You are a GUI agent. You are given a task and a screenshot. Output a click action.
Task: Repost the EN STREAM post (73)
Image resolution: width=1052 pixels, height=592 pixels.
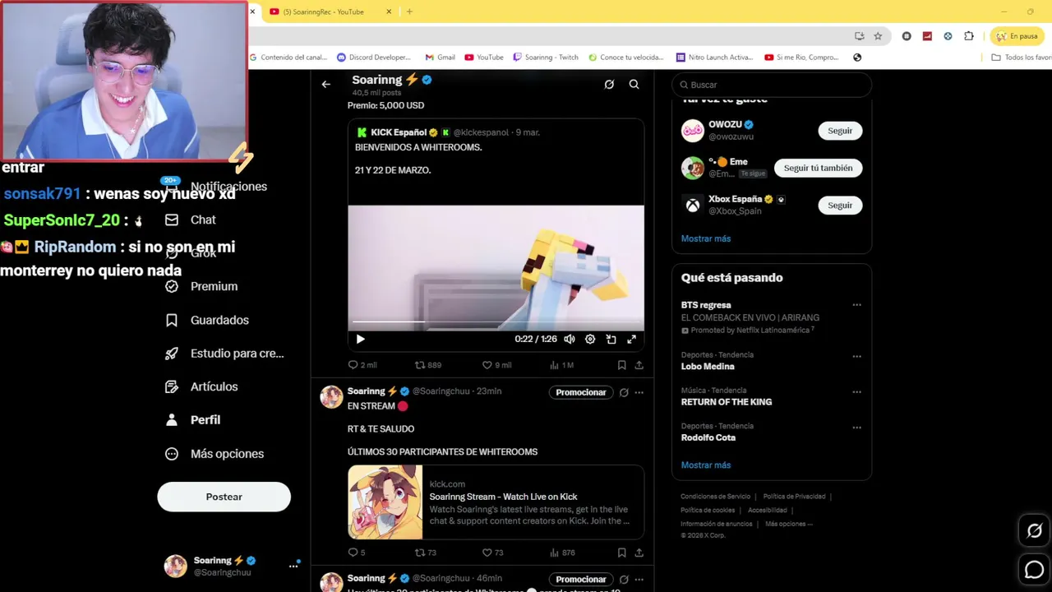pos(425,553)
